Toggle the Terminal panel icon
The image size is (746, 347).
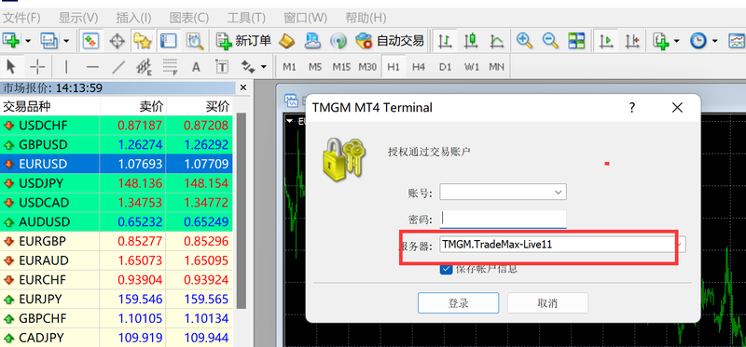pyautogui.click(x=168, y=41)
